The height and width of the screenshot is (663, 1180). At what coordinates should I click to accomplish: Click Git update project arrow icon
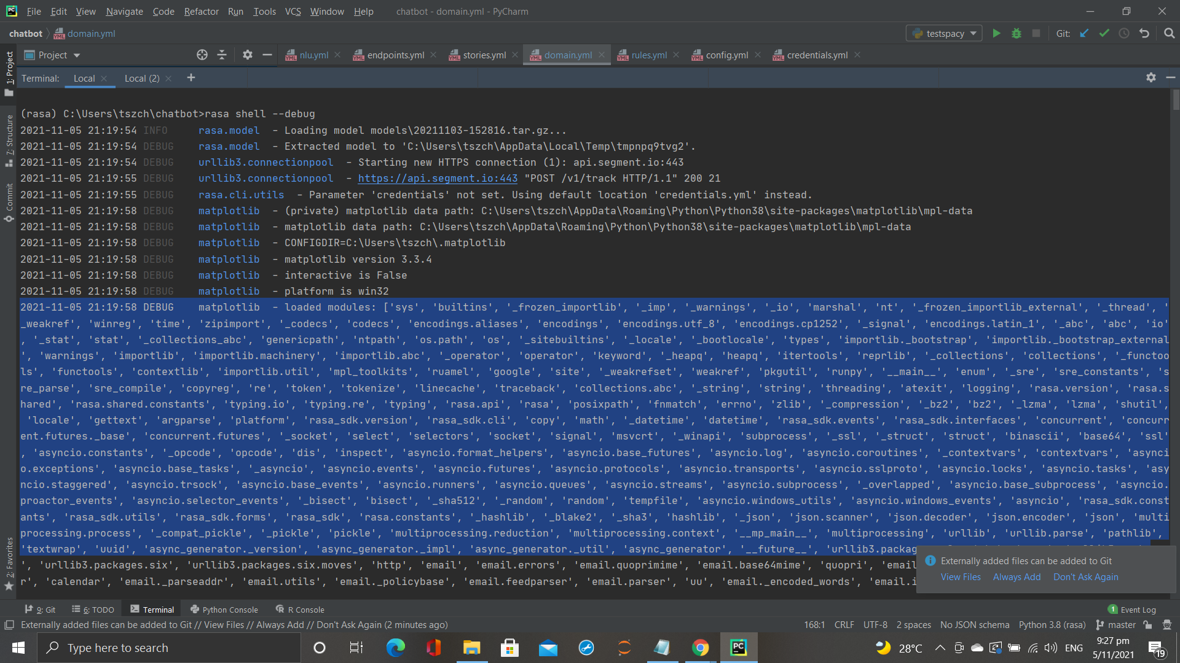pyautogui.click(x=1084, y=33)
